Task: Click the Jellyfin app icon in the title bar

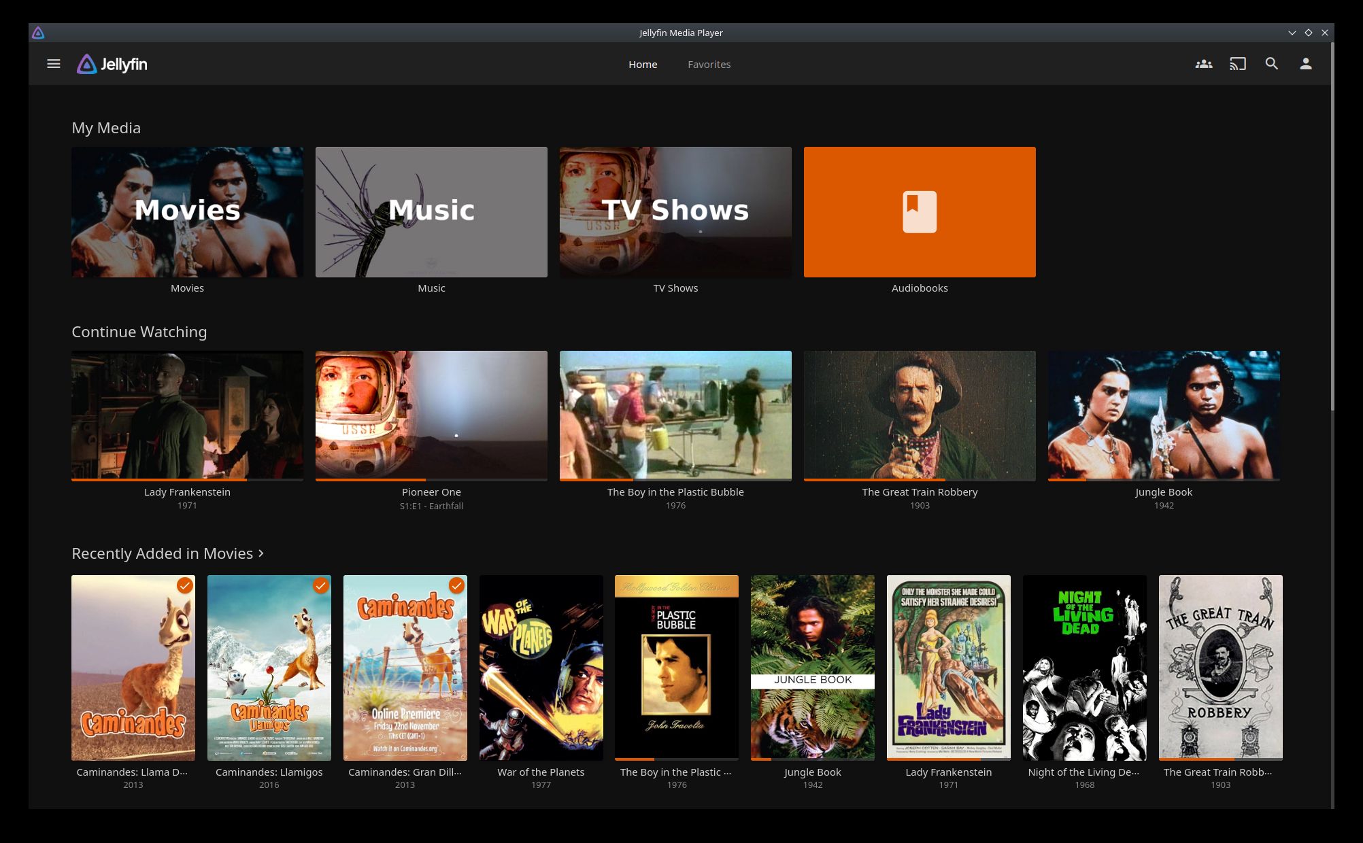Action: [38, 33]
